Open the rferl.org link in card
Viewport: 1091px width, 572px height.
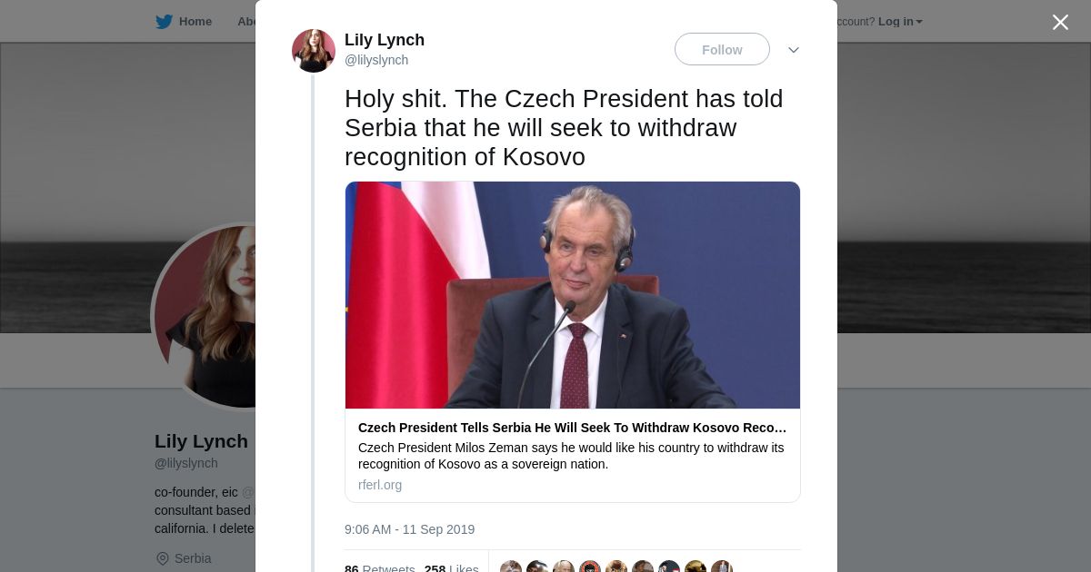[x=380, y=485]
